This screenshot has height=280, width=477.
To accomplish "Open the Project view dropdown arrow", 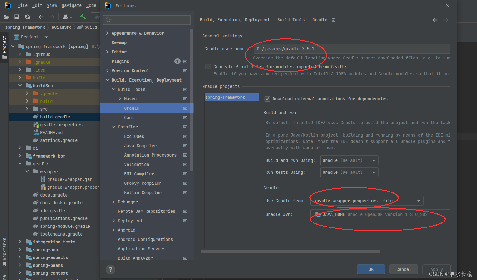I will click(46, 37).
